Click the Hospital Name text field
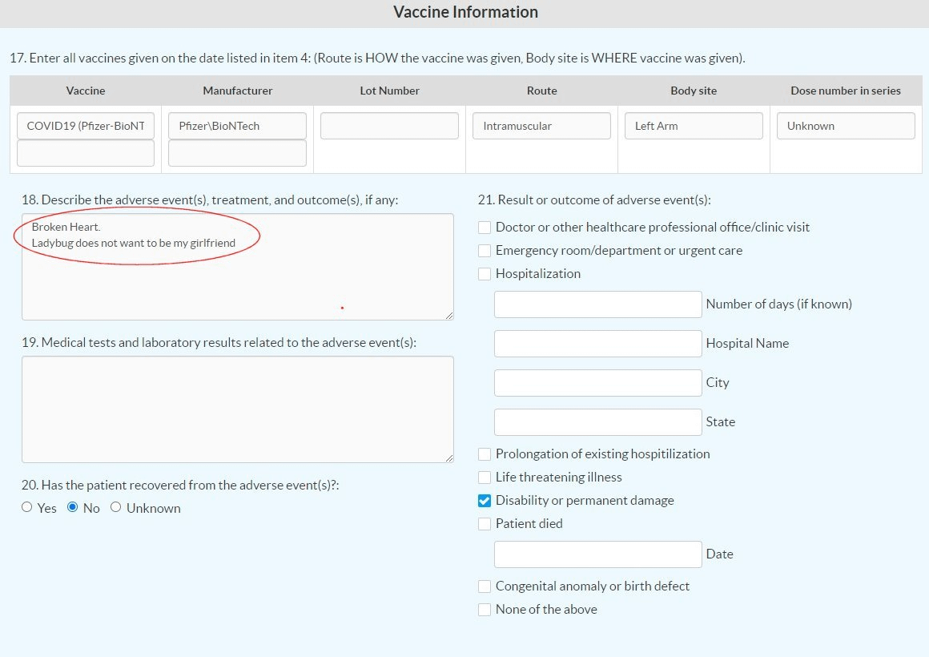The image size is (929, 657). pos(597,344)
